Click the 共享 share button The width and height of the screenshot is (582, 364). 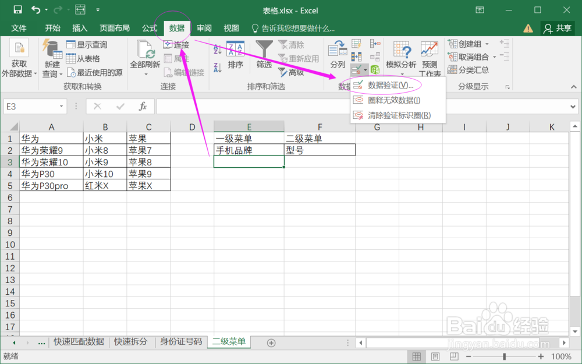(558, 28)
